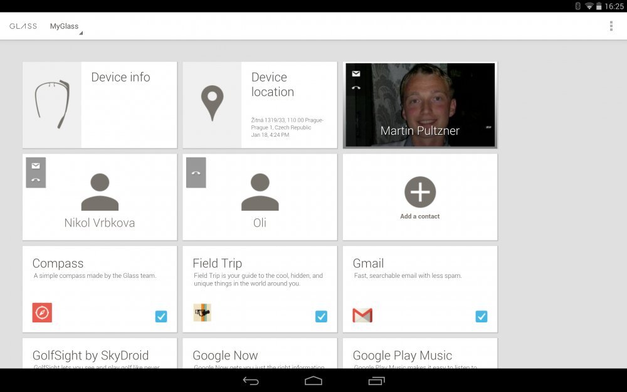Open the three-dot overflow menu
The image size is (627, 392).
point(611,26)
